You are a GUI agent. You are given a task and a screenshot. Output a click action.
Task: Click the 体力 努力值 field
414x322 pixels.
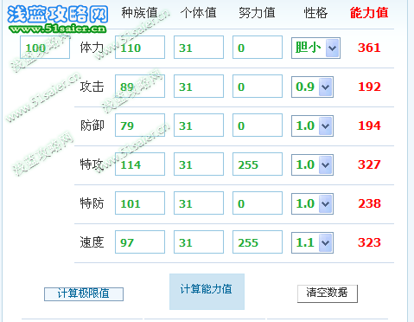coord(258,48)
